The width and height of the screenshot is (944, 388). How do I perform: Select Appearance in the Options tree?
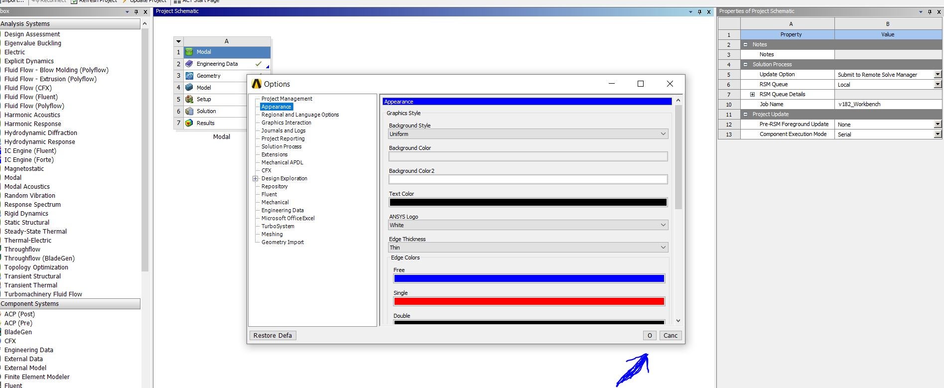(x=276, y=107)
